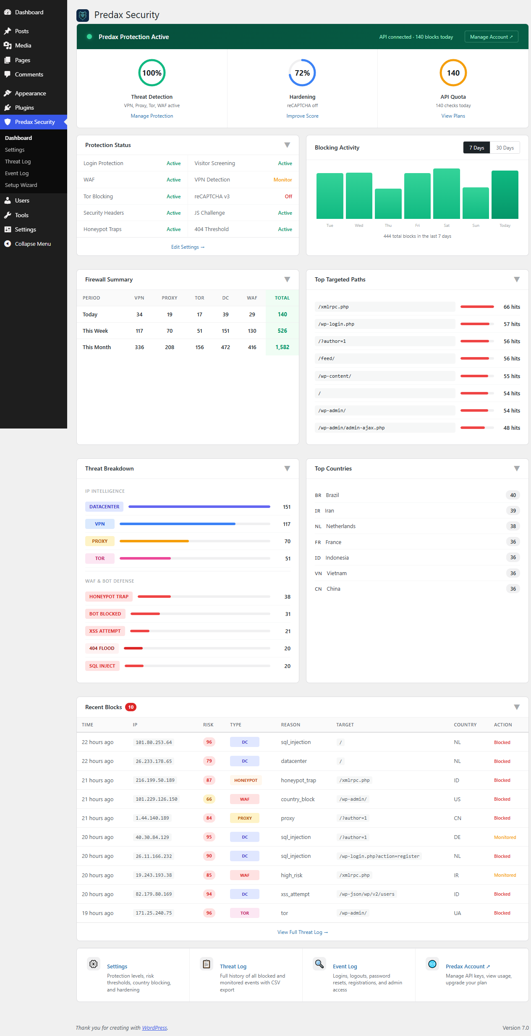This screenshot has height=1036, width=531.
Task: Switch chart to 7 Days
Action: 476,147
